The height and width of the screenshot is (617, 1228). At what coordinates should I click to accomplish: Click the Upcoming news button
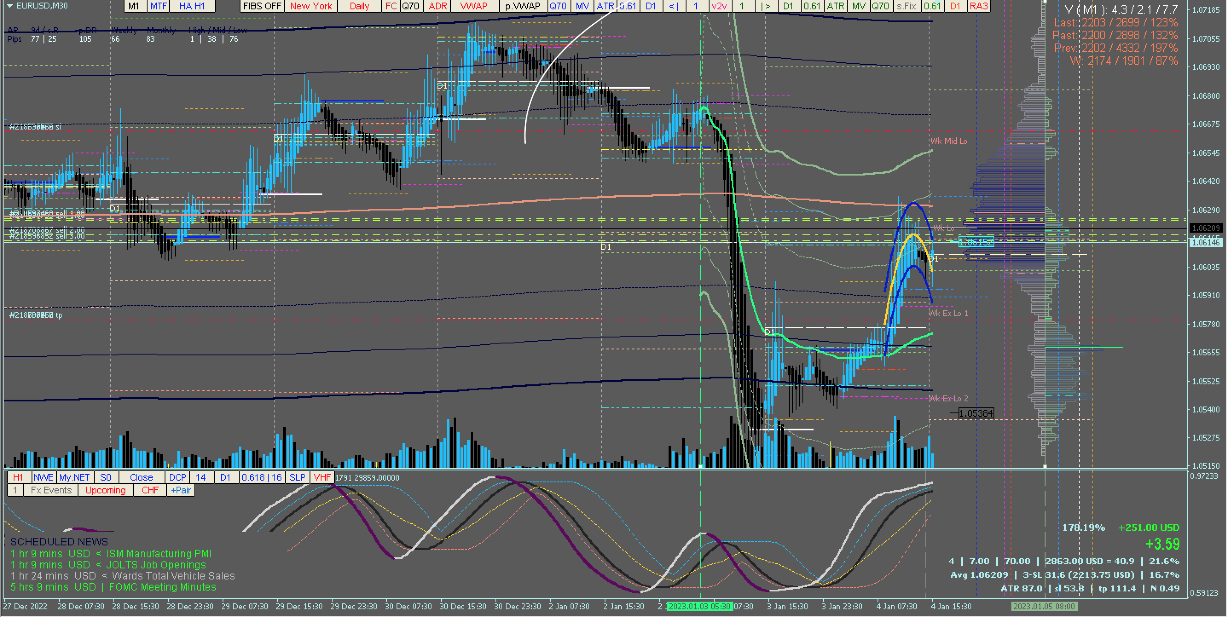click(x=105, y=490)
